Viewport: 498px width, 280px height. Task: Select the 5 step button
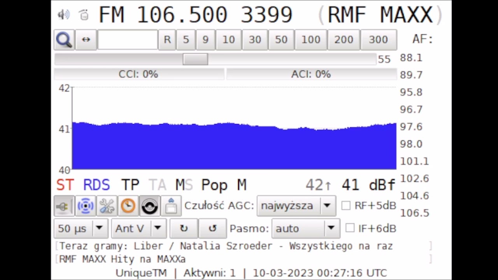pos(186,40)
